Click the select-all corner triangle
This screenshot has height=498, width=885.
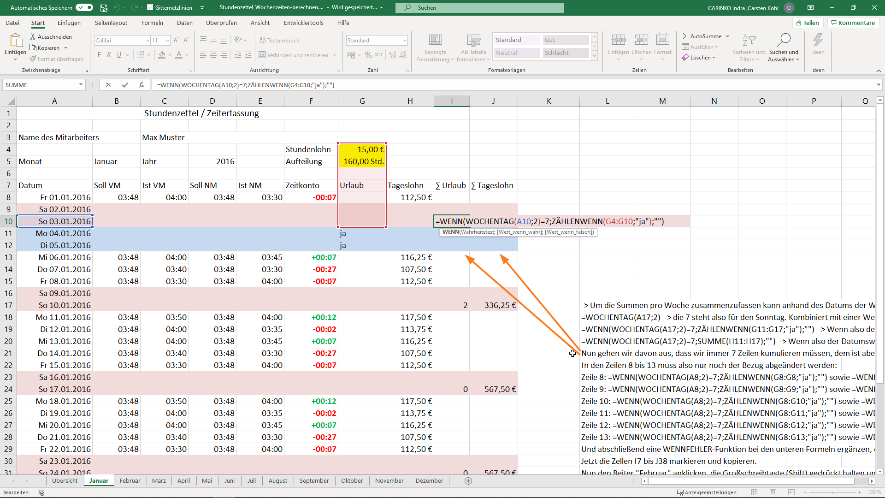tap(11, 101)
